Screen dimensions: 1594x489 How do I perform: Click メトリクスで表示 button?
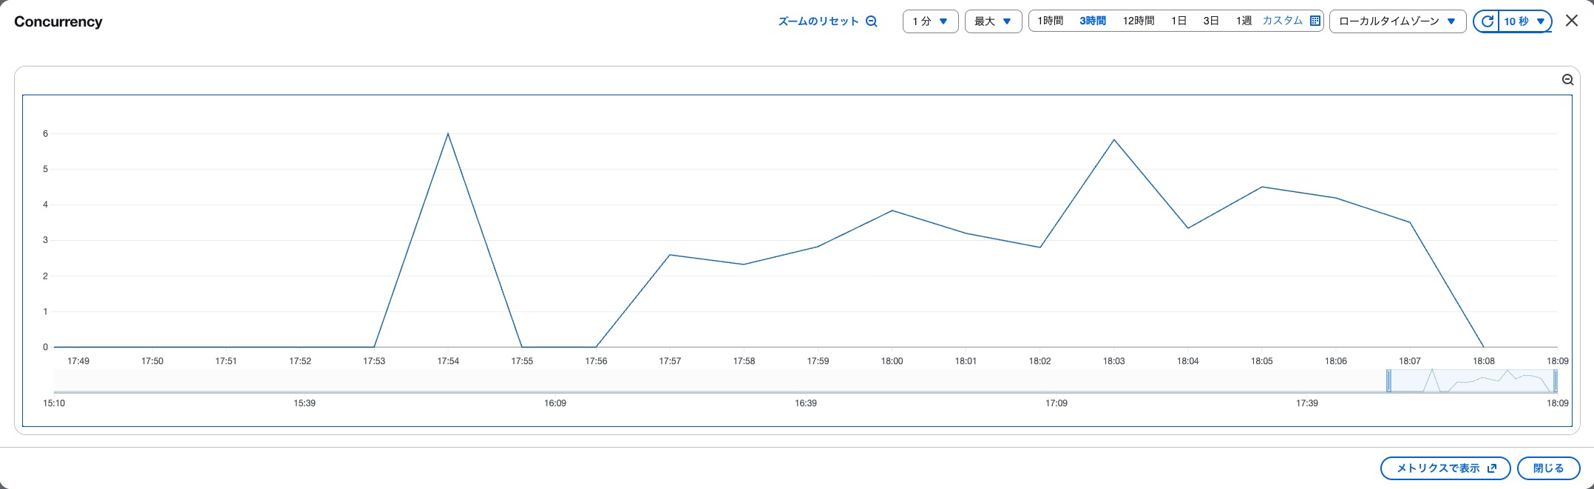[1445, 468]
